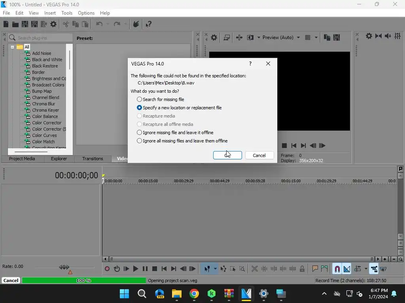
Task: Click the Save icon in main toolbar
Action: (25, 24)
